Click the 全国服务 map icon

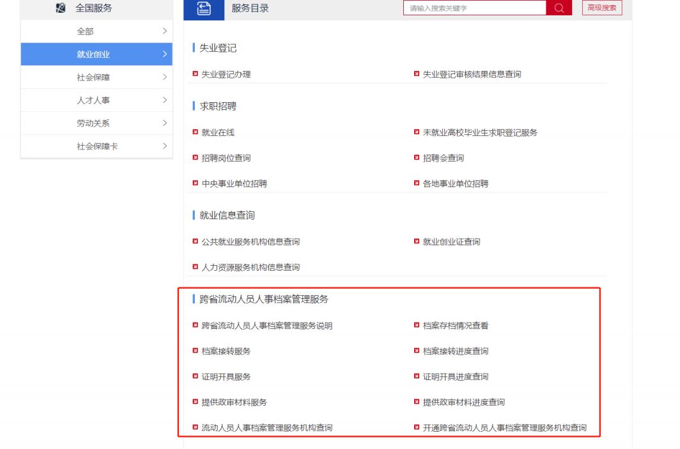(x=61, y=8)
